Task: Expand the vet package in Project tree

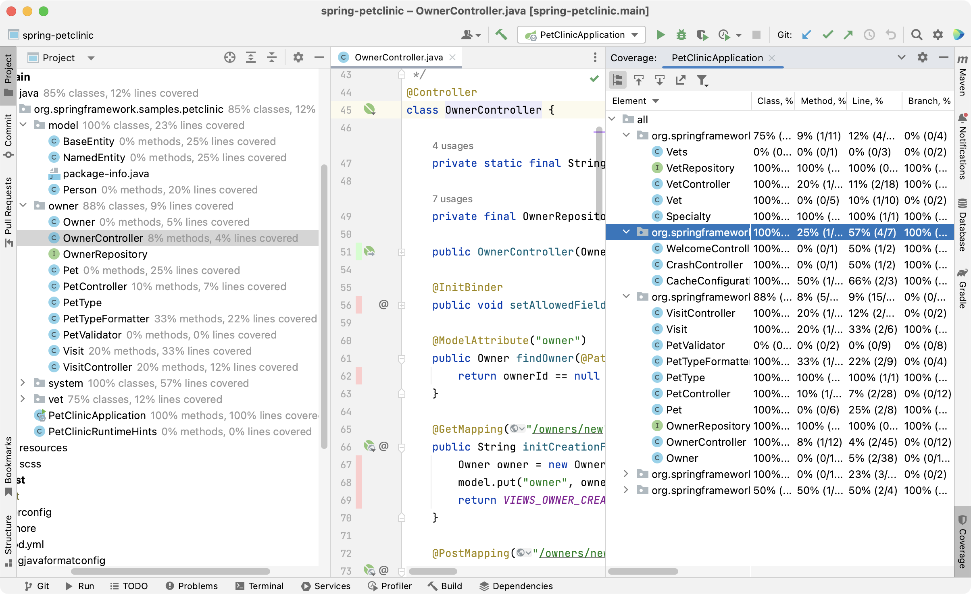Action: coord(23,399)
